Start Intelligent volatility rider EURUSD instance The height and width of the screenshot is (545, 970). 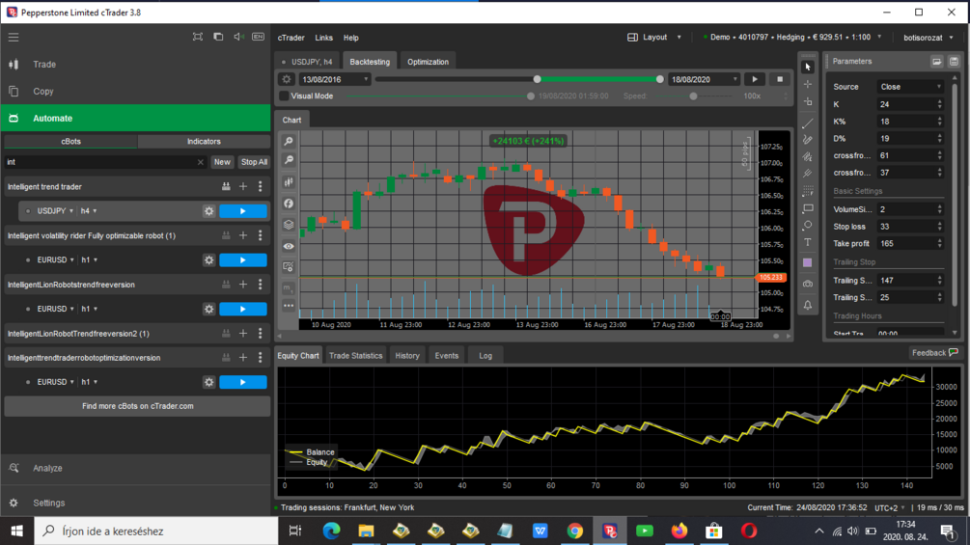pyautogui.click(x=243, y=260)
